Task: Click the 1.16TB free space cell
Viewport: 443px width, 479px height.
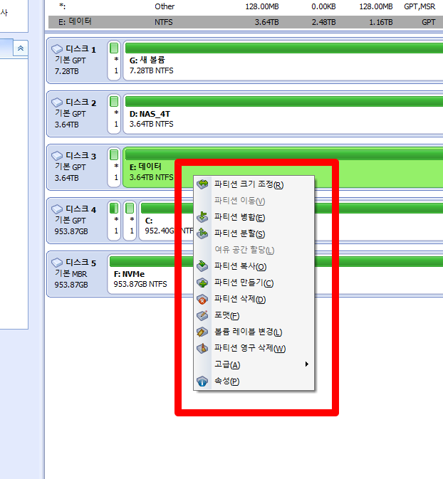Action: click(x=380, y=22)
